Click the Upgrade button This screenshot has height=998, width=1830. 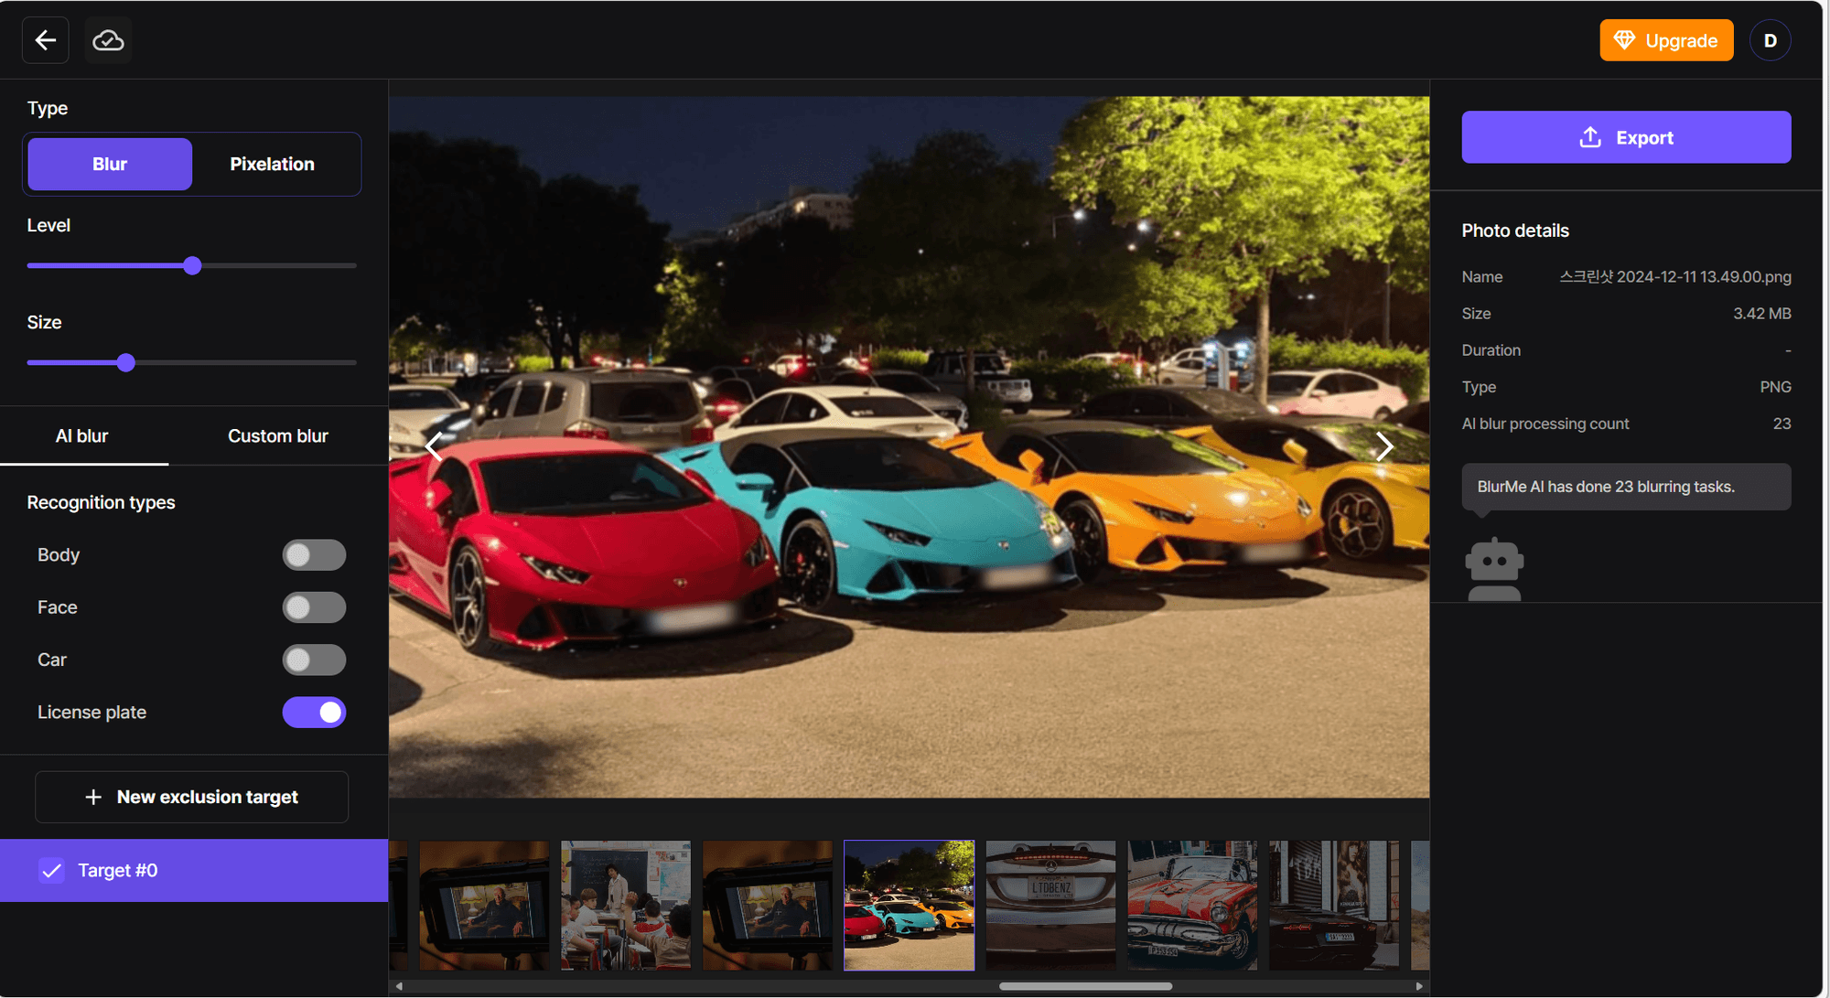[1666, 40]
